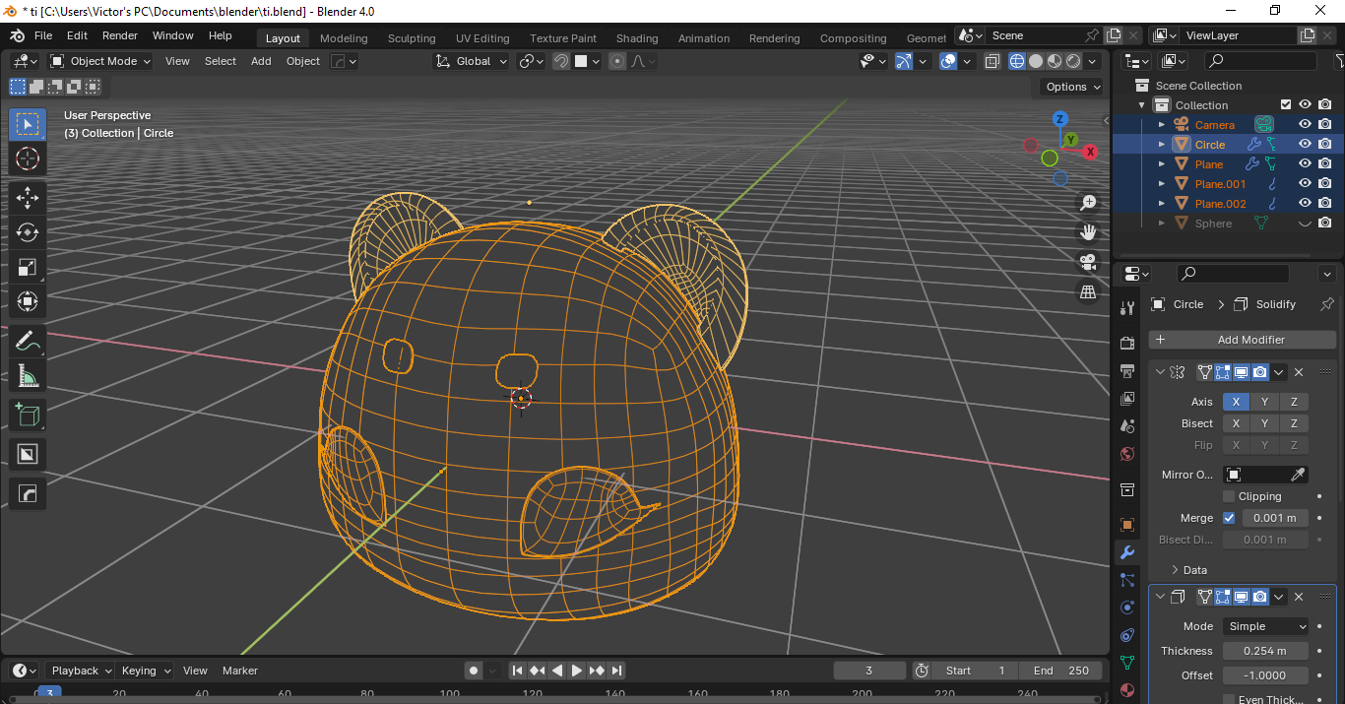This screenshot has width=1345, height=704.
Task: Uncheck the Merge checkbox
Action: point(1229,518)
